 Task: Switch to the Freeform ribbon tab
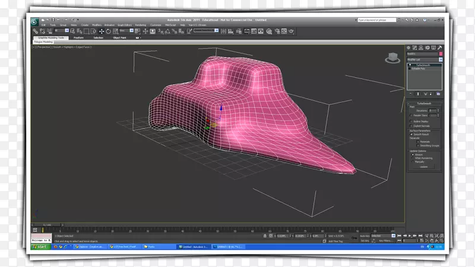coord(78,37)
